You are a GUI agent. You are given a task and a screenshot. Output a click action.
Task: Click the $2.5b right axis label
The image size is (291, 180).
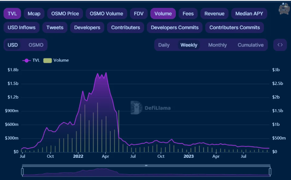pos(277,84)
